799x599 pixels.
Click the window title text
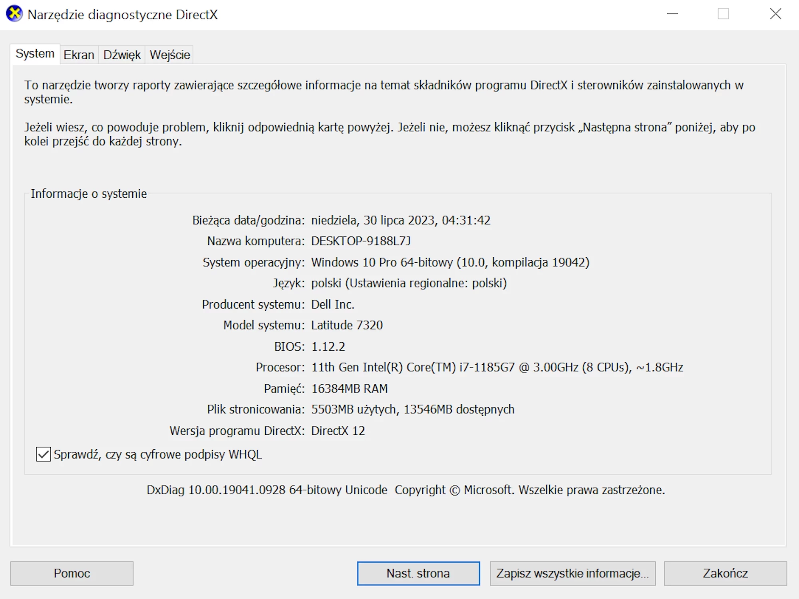(x=122, y=15)
